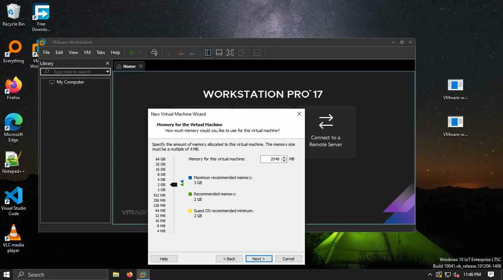Click the 8 GB slider label

tap(161, 175)
